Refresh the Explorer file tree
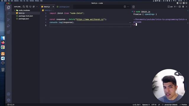This screenshot has width=189, height=106. coord(30,6)
